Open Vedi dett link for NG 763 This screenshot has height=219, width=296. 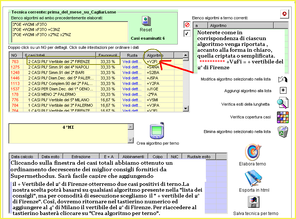click(x=132, y=62)
